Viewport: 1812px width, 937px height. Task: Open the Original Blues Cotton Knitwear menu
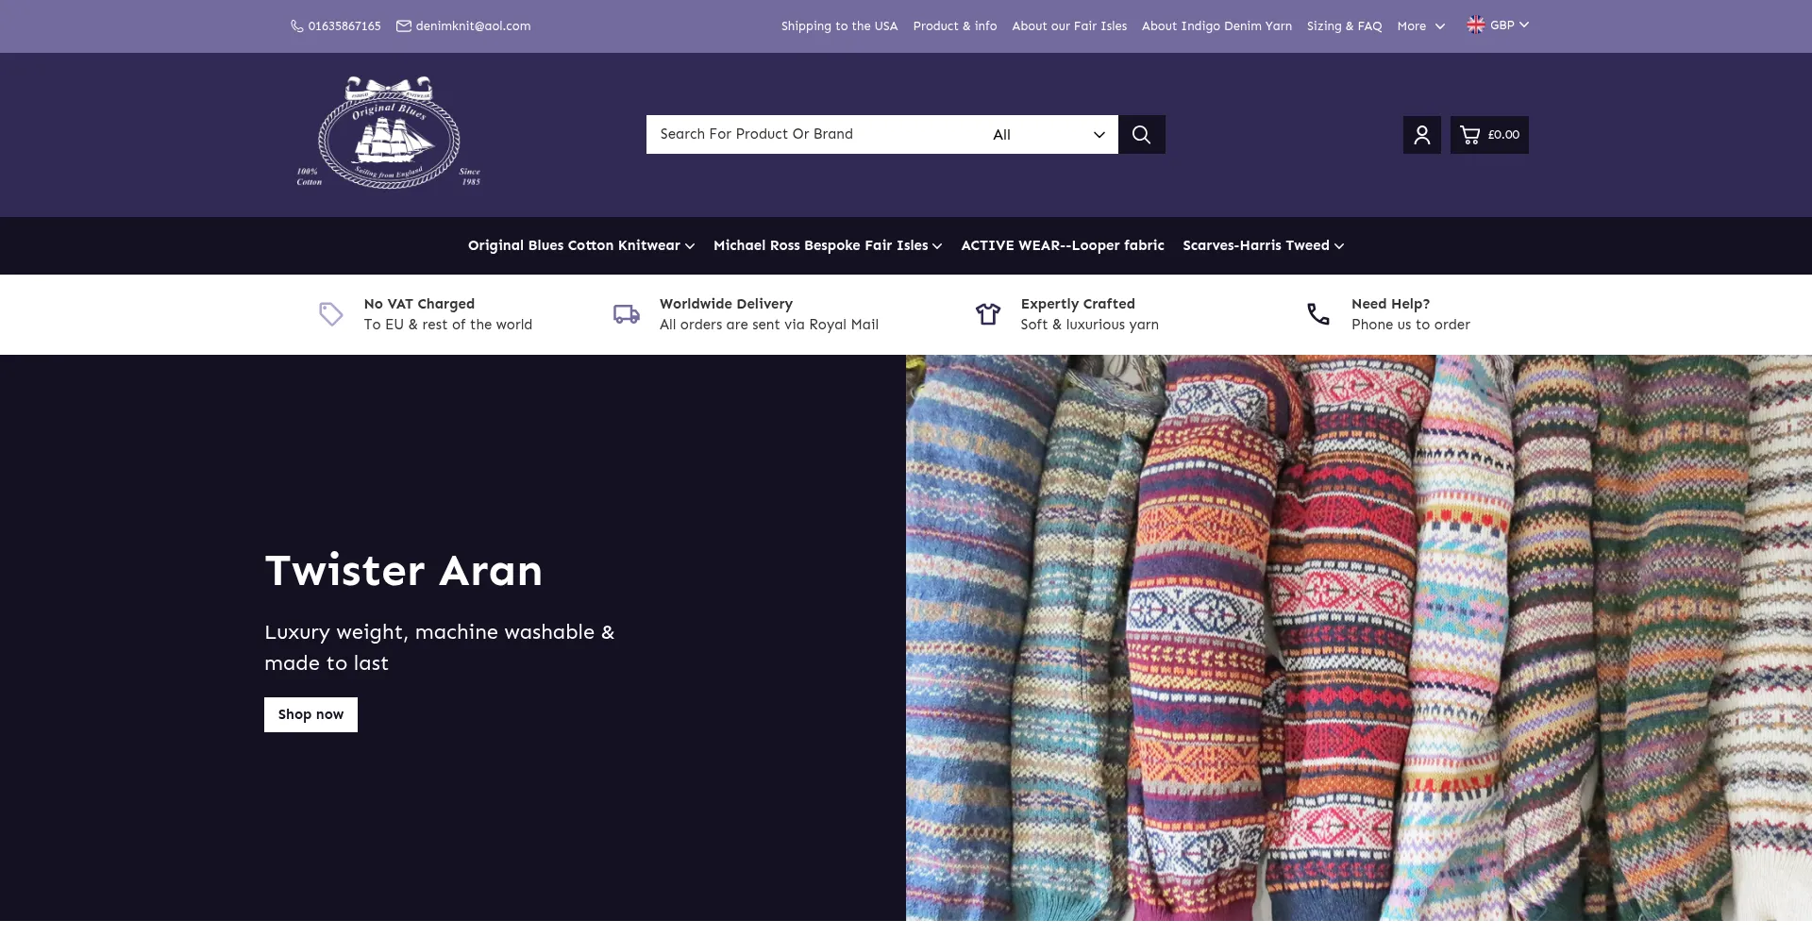point(580,245)
